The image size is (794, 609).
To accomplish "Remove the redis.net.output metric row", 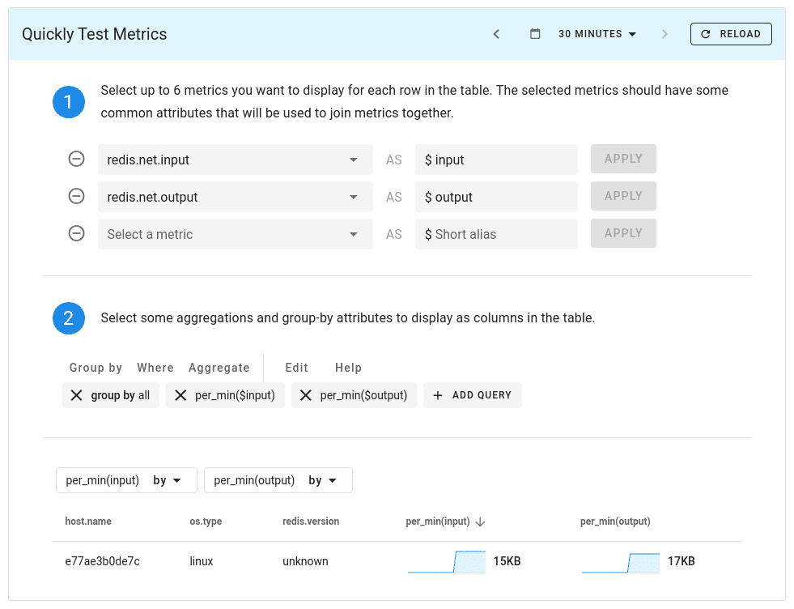I will coord(76,197).
